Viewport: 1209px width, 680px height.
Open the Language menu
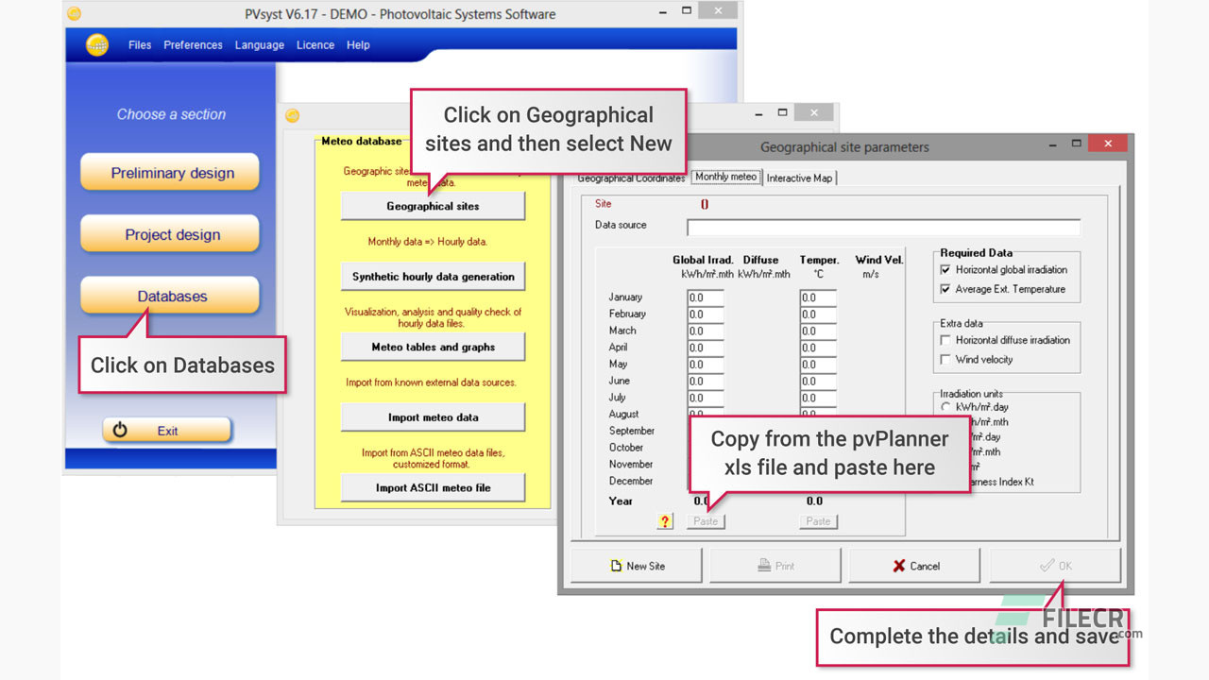(x=260, y=44)
